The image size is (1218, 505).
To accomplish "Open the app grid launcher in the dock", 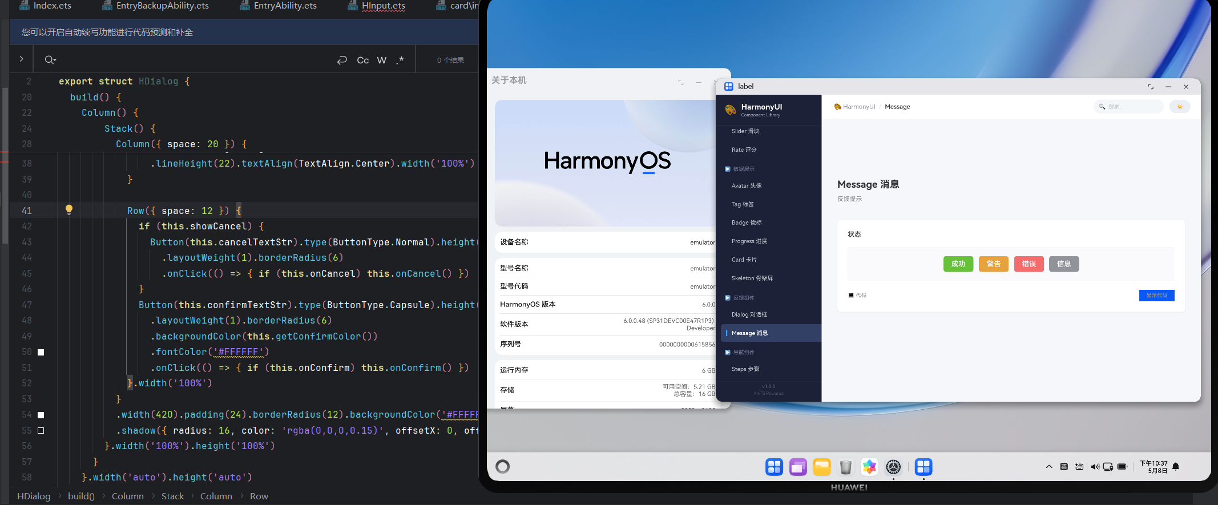I will [775, 467].
